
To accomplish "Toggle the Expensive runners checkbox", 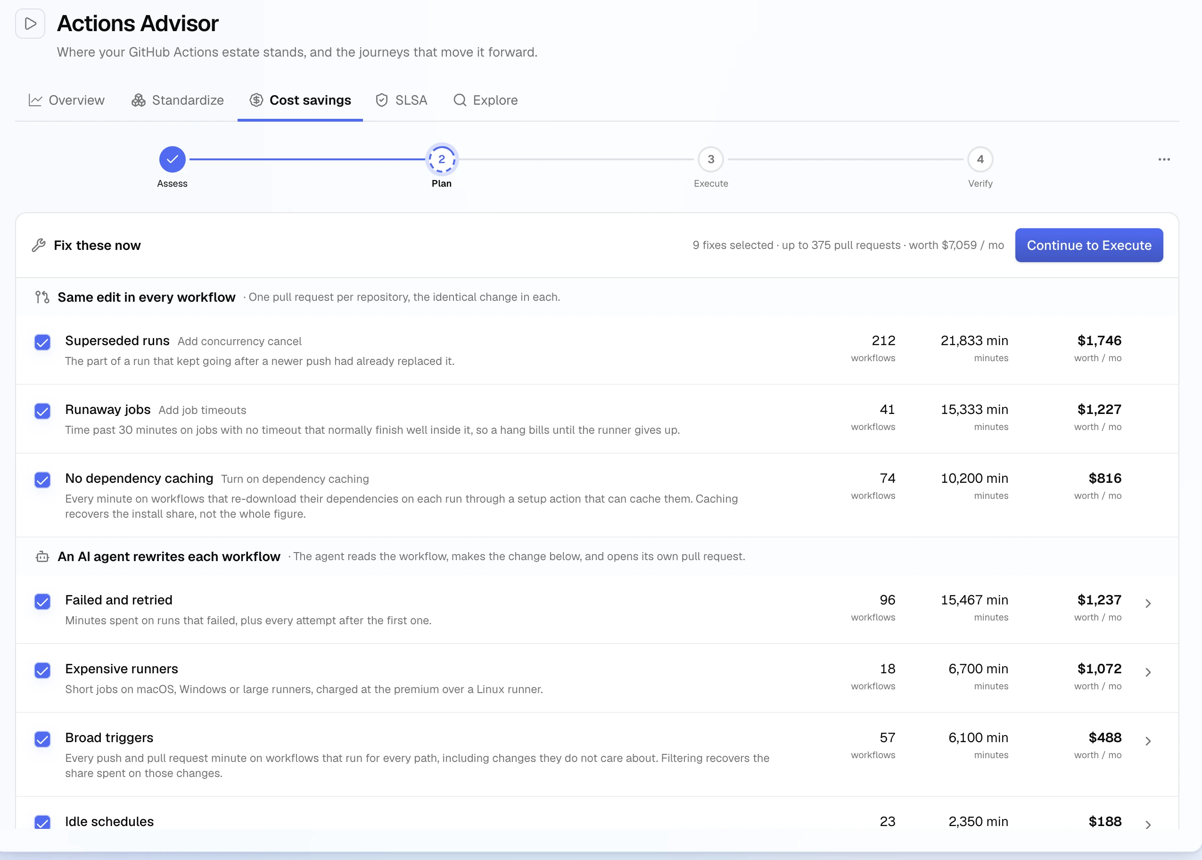I will click(x=42, y=671).
